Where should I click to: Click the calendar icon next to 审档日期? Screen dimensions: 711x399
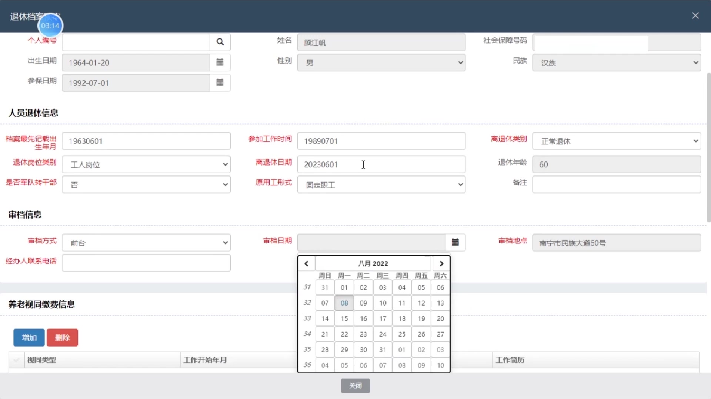[x=455, y=242]
